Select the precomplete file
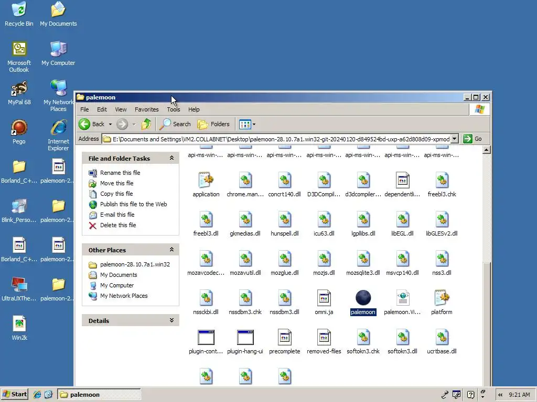The height and width of the screenshot is (402, 537). tap(285, 341)
